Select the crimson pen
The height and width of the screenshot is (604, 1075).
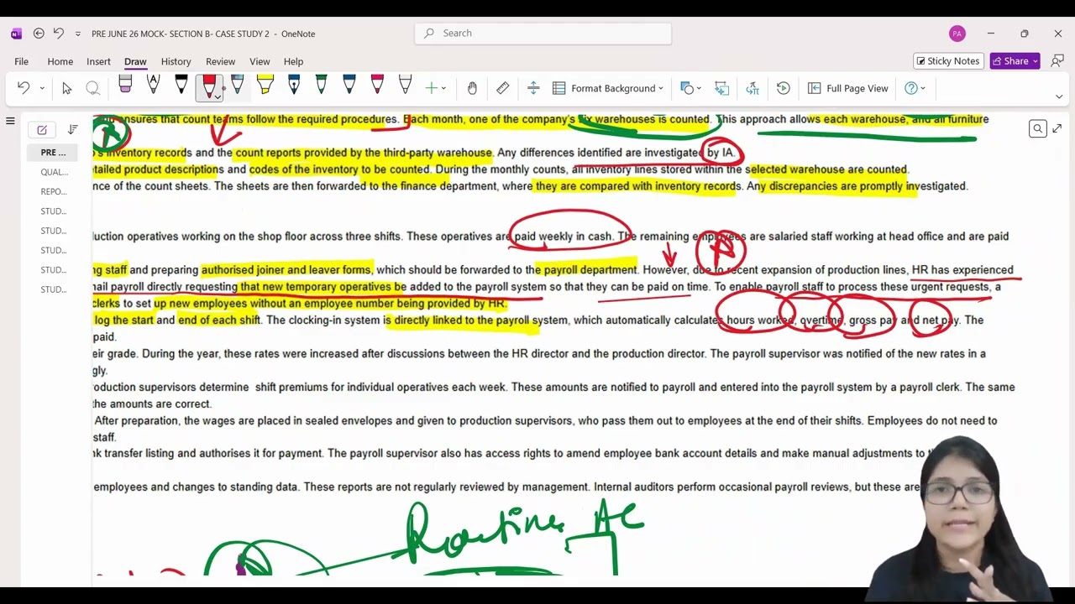[x=377, y=85]
